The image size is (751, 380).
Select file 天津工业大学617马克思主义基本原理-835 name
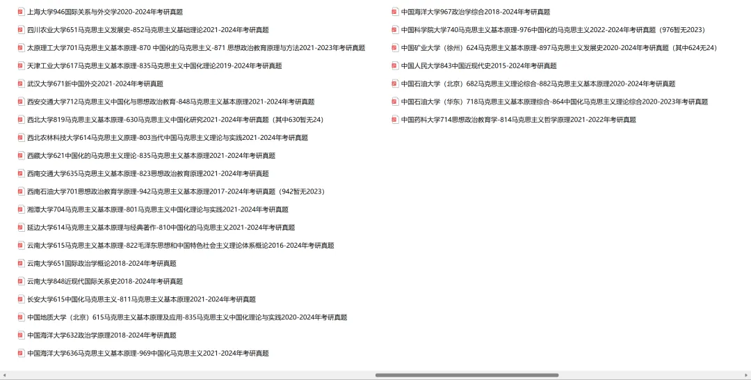[154, 65]
